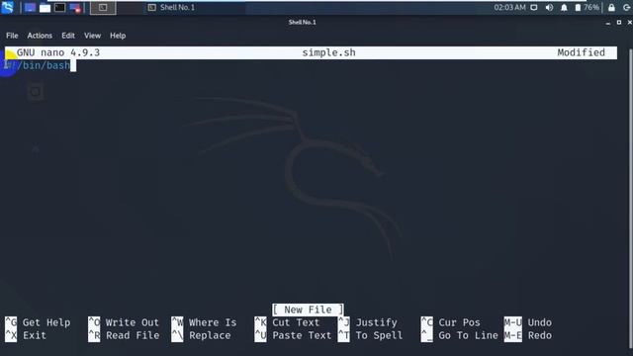Click the ^R Read File shortcut
Viewport: 633px width, 356px height.
(x=124, y=335)
